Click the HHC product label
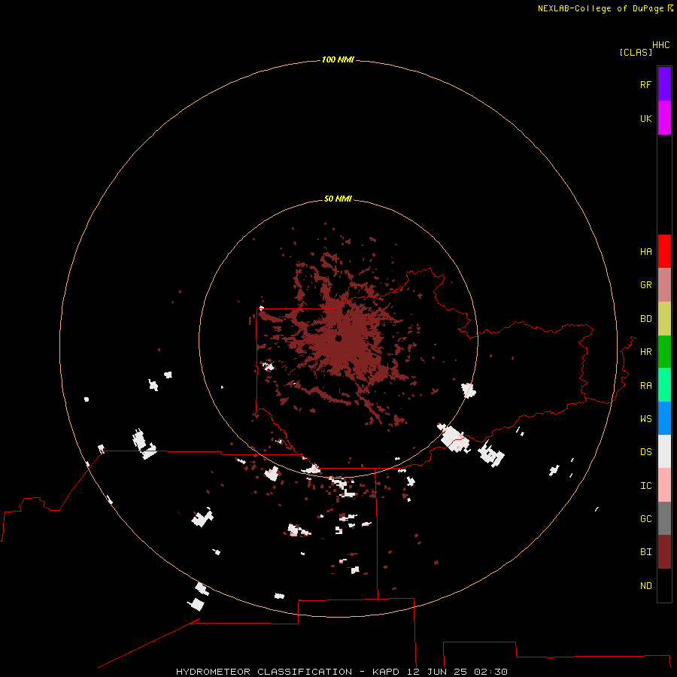The width and height of the screenshot is (677, 677). [x=660, y=45]
